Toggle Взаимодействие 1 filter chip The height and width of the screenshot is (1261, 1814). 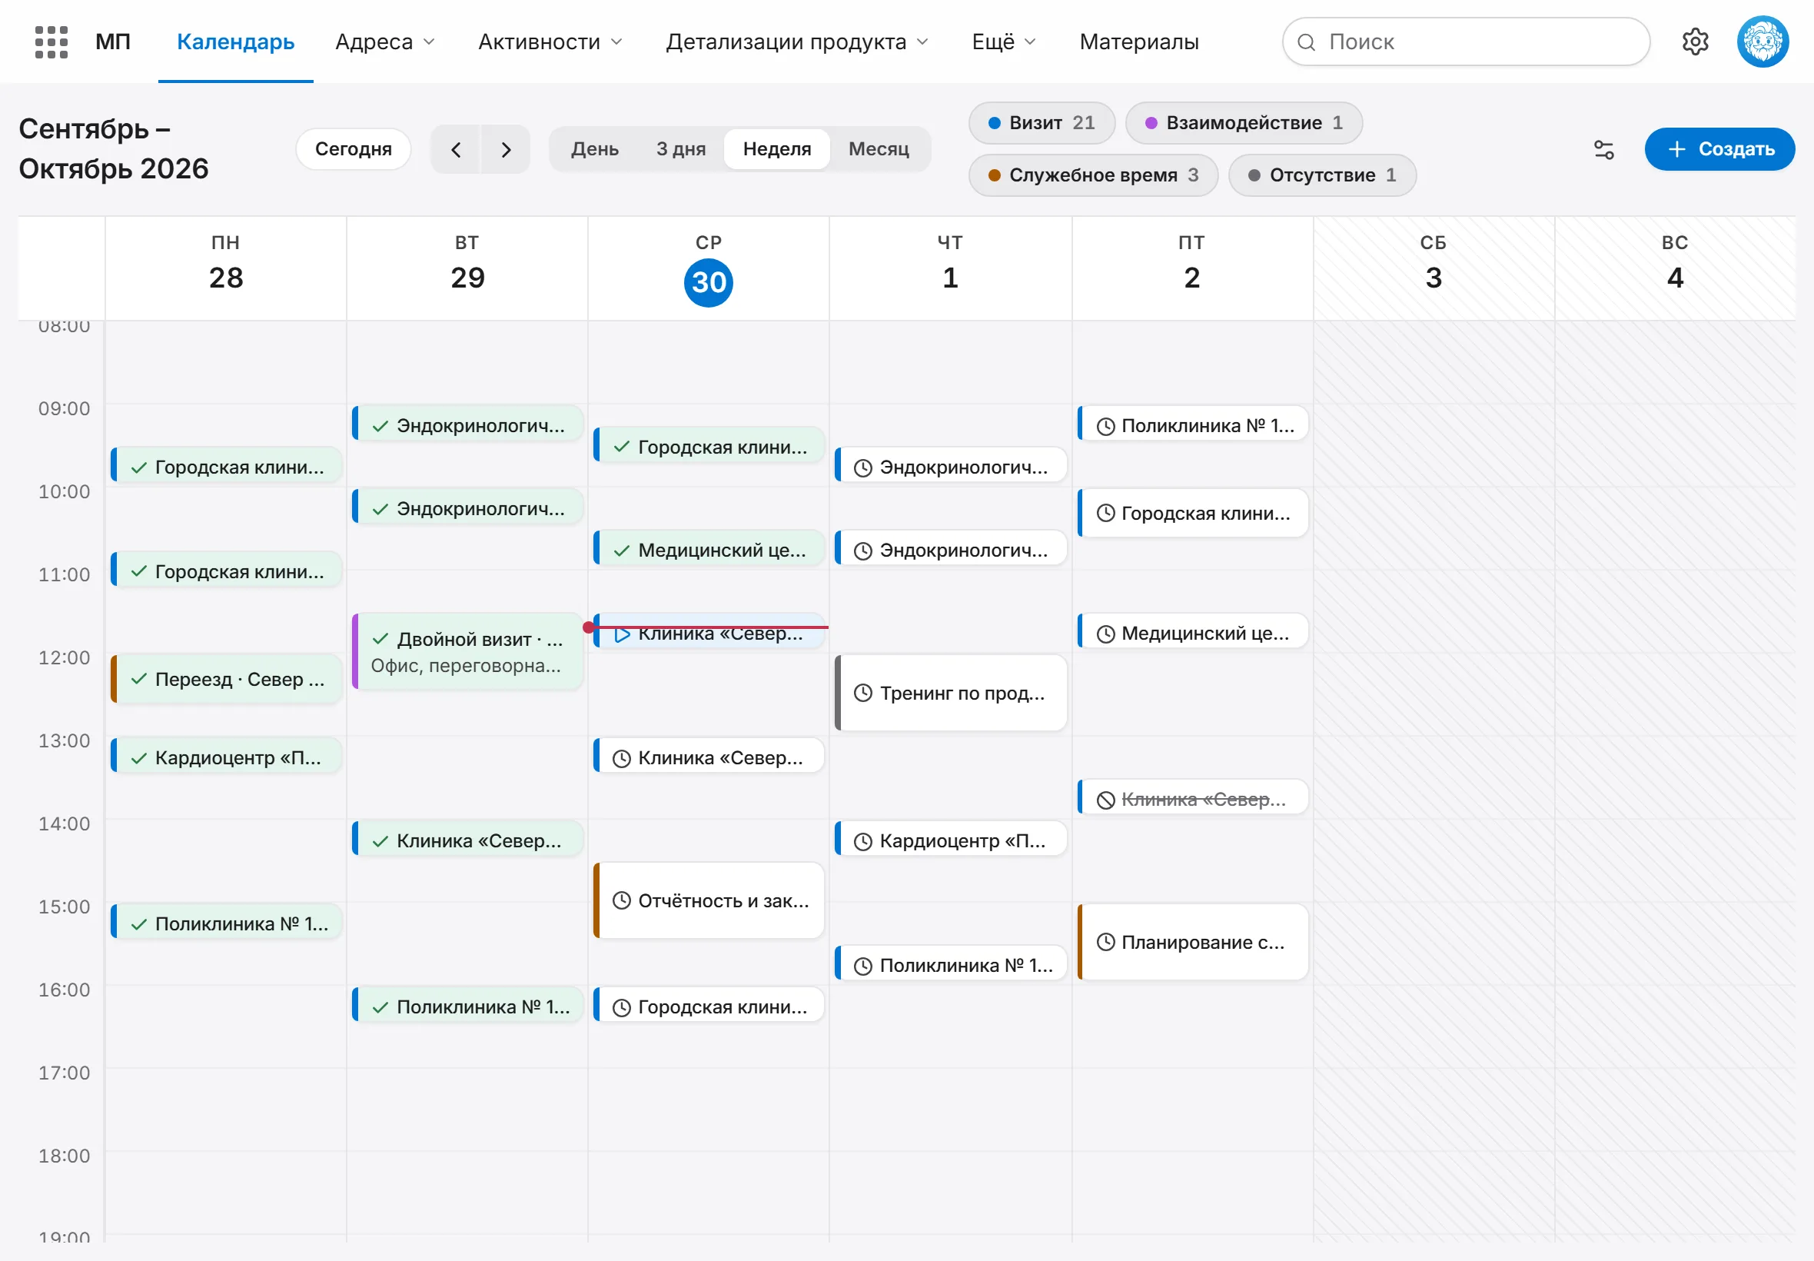click(x=1243, y=122)
